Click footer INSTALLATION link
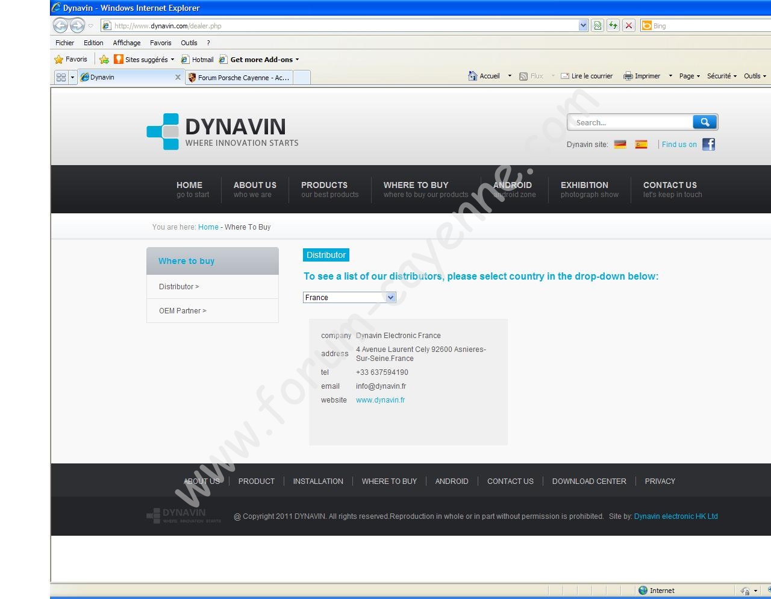 pyautogui.click(x=318, y=481)
